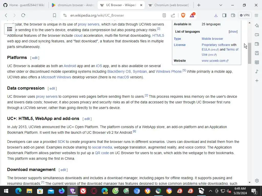Screen dimensions: 262x196
Task: Open the QR code link
Action: 102,153
